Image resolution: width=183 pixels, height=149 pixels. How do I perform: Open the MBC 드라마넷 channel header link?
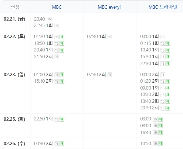tap(163, 7)
